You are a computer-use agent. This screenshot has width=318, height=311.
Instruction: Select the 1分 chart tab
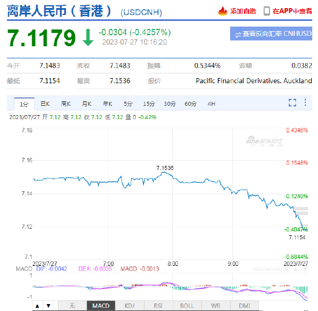(x=24, y=104)
